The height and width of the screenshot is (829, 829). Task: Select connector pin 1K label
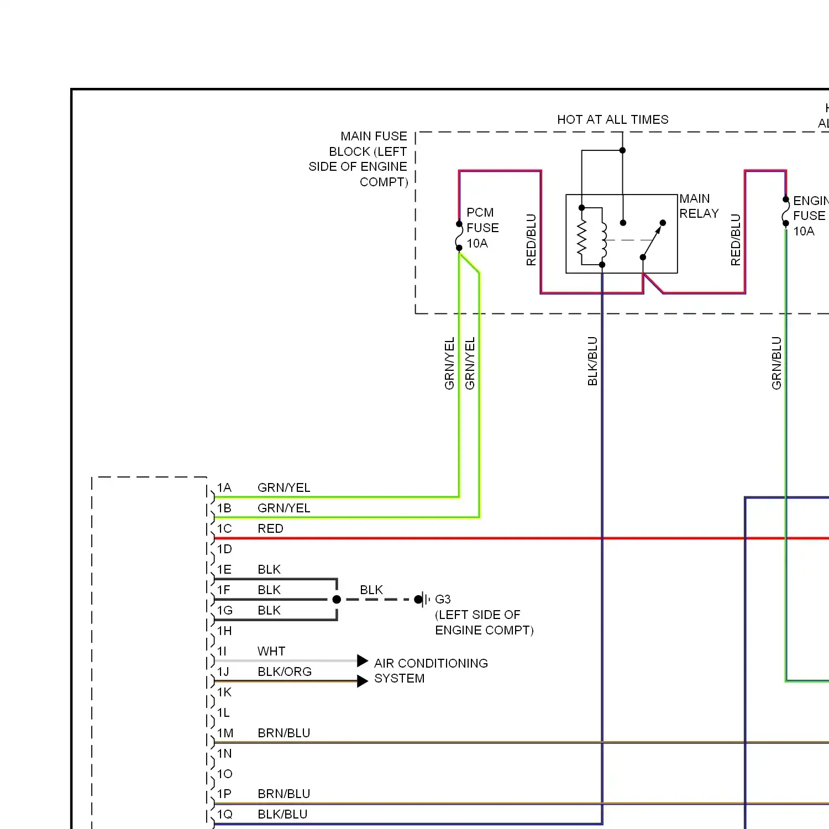coord(224,692)
